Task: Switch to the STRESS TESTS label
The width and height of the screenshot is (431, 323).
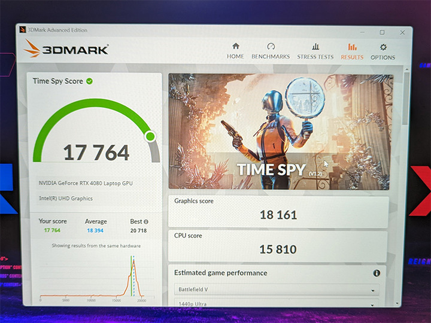Action: pos(315,57)
